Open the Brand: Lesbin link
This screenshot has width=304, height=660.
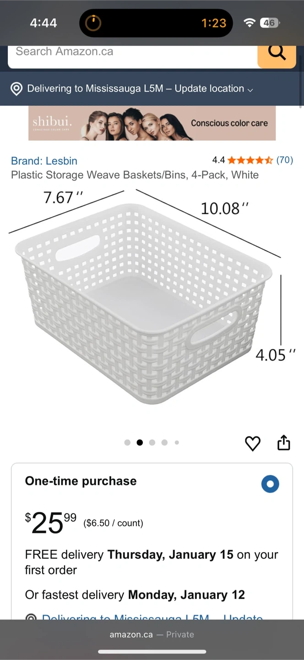[44, 161]
